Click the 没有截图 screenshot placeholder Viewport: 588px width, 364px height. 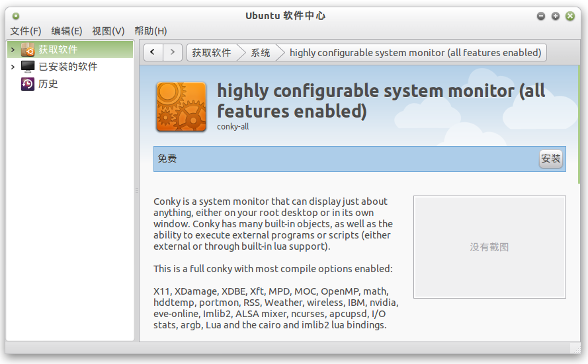click(489, 247)
